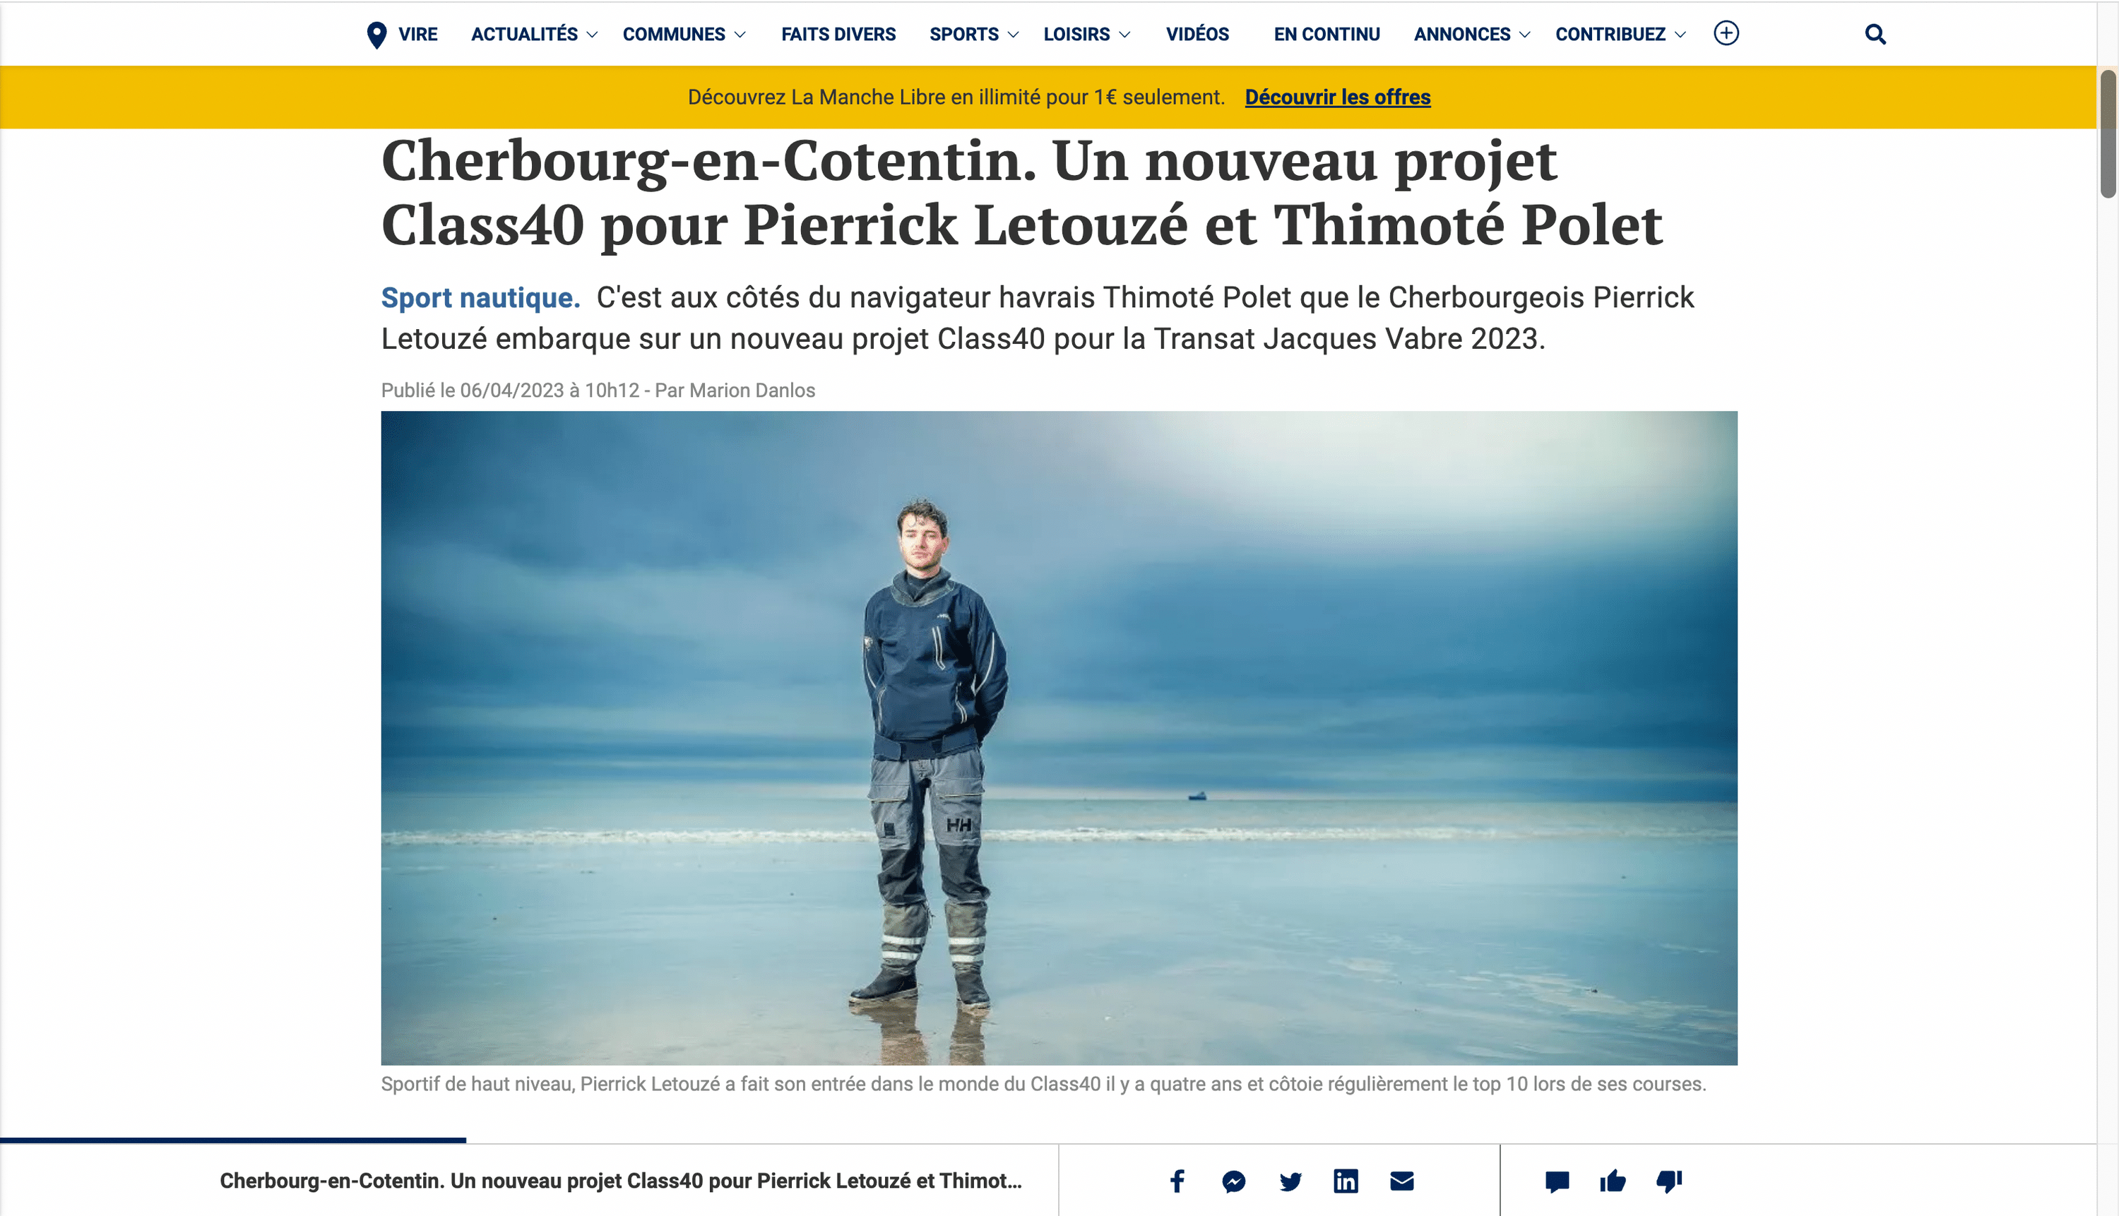Viewport: 2119px width, 1216px height.
Task: Open the search magnifier icon
Action: pos(1875,34)
